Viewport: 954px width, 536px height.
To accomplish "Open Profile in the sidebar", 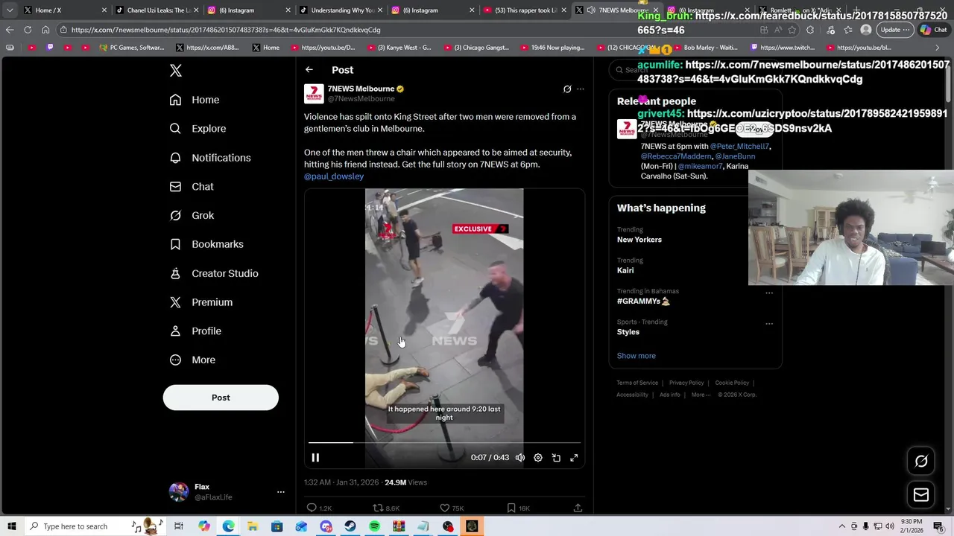I will (195, 331).
